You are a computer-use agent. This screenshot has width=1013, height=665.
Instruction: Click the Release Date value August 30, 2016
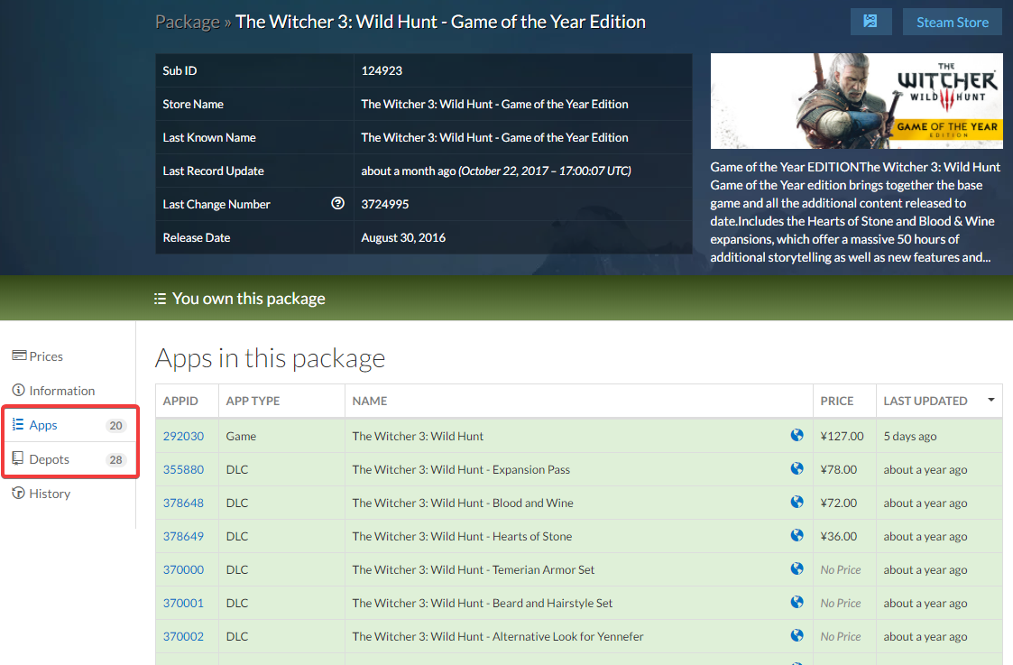coord(403,238)
